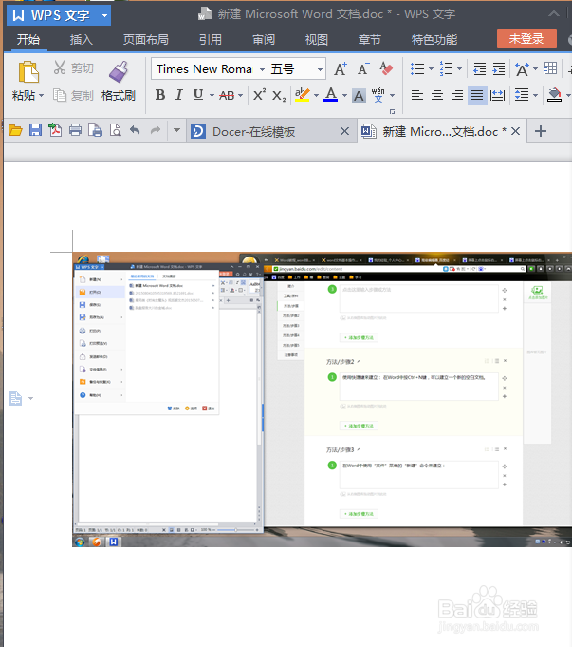
Task: Click the Print icon in quick toolbar
Action: 75,130
